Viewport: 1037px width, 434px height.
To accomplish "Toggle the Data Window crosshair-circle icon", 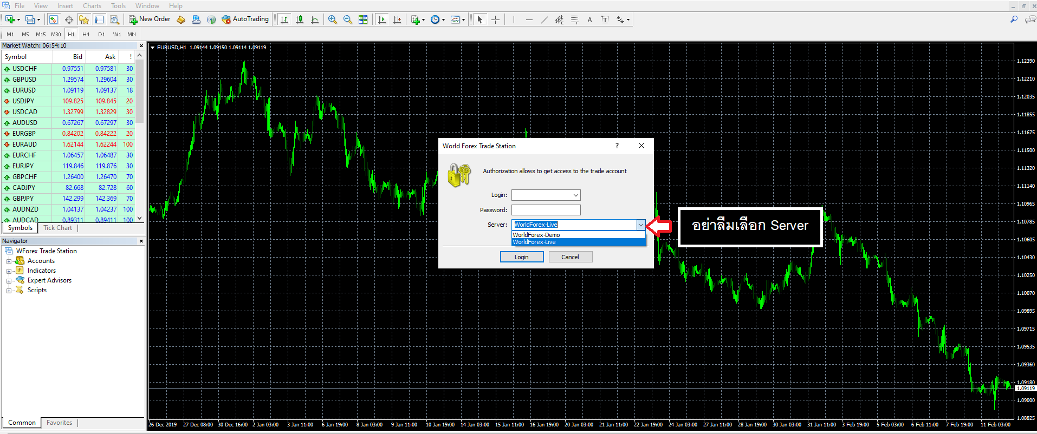I will point(69,19).
